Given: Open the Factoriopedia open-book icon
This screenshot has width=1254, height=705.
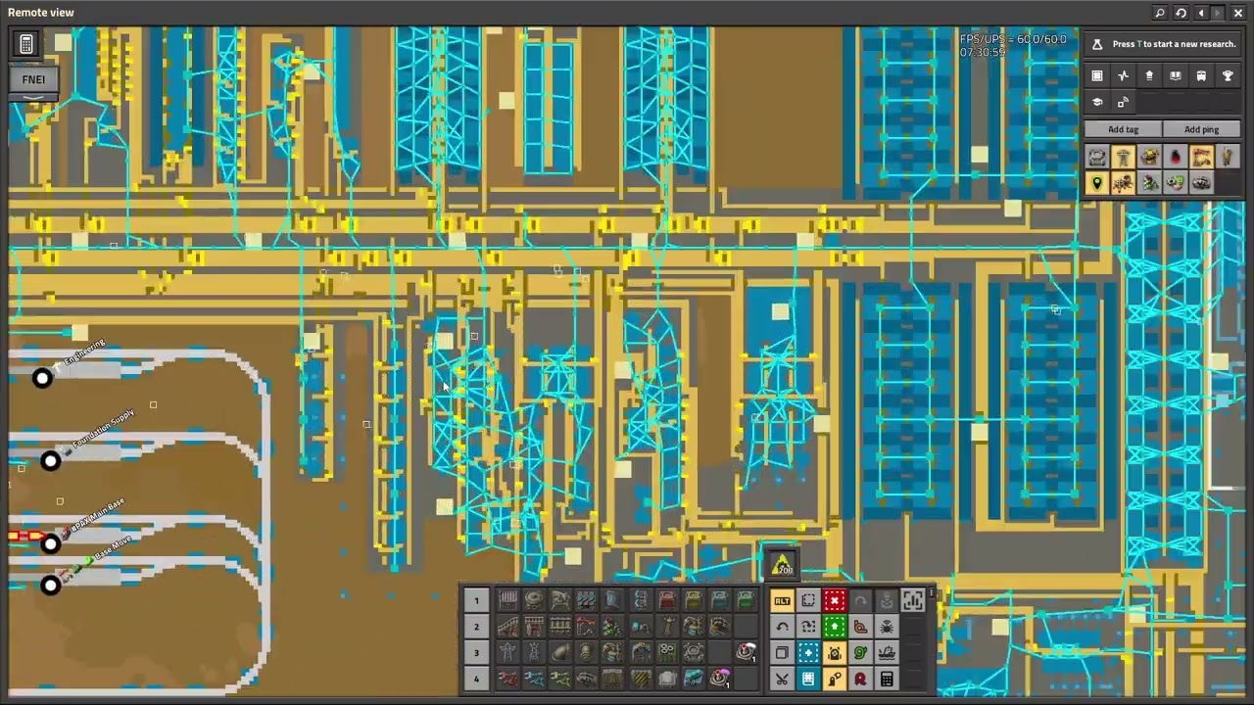Looking at the screenshot, I should tap(1176, 75).
